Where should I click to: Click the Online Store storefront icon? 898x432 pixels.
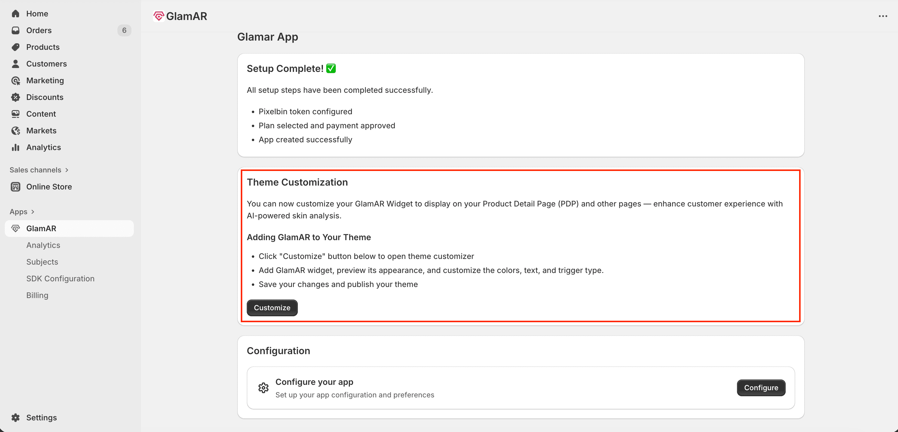click(x=15, y=186)
